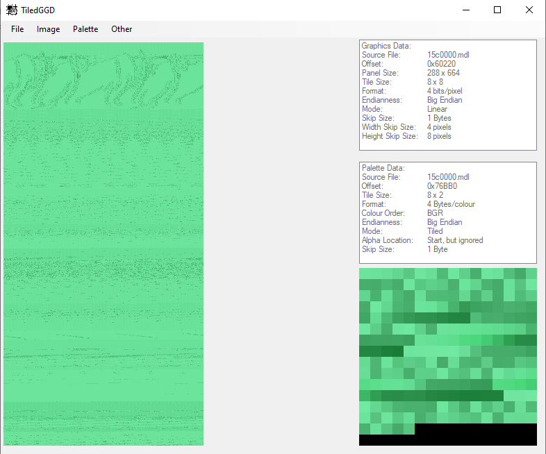546x454 pixels.
Task: Close the TiledGGD window
Action: tap(529, 10)
